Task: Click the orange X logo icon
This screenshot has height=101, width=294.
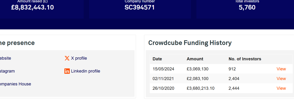Action: click(67, 58)
